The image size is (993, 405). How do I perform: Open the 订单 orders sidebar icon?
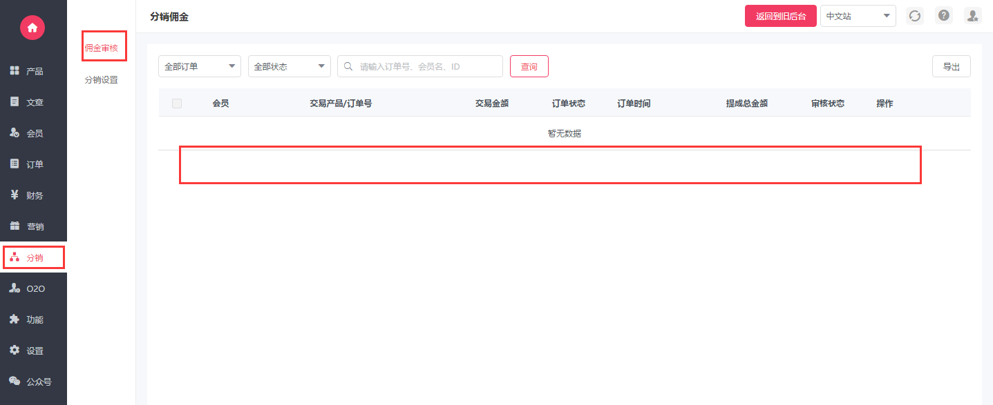coord(15,164)
